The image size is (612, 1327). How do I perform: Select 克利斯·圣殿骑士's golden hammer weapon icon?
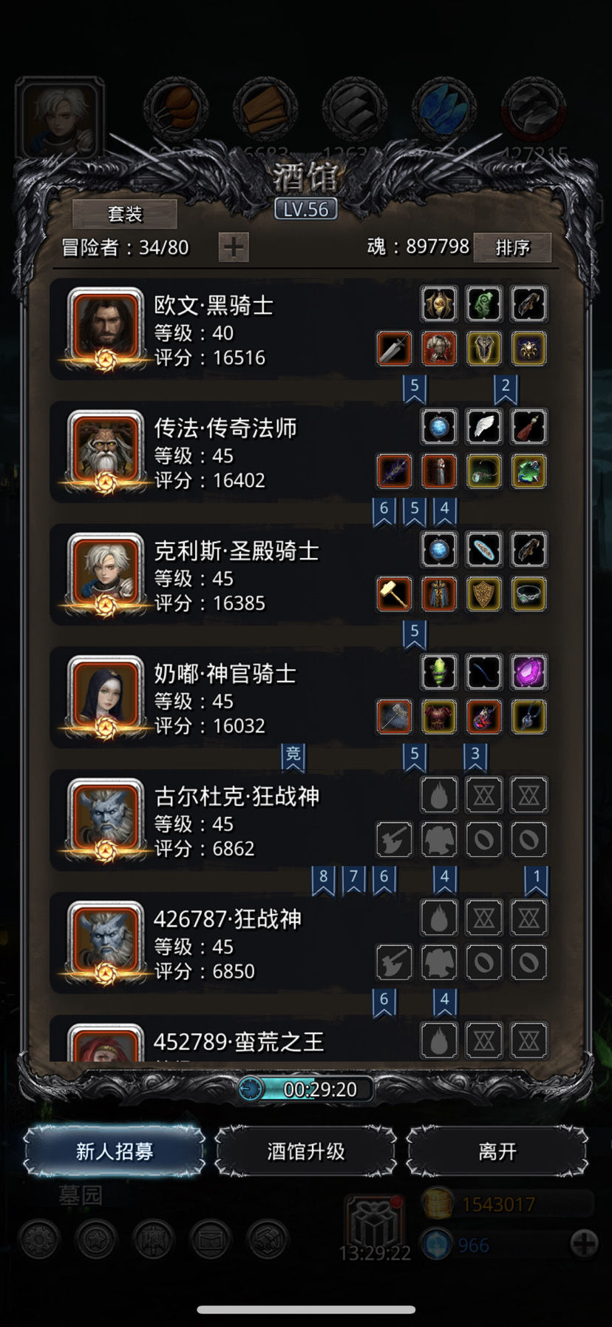tap(394, 594)
